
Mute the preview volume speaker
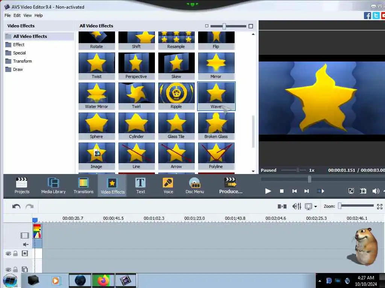376,191
